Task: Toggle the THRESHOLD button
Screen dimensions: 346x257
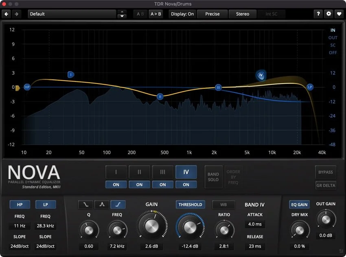Action: (190, 204)
